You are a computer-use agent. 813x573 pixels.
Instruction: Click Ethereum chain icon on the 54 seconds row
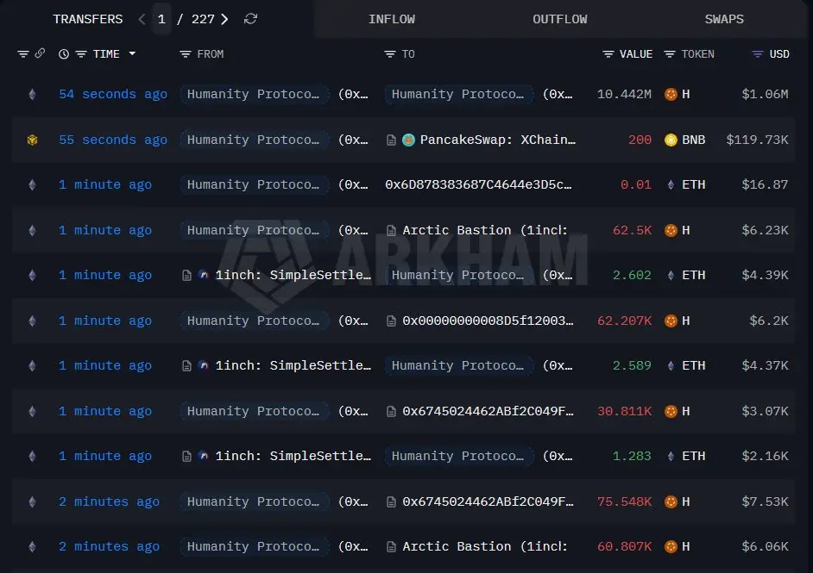click(x=32, y=94)
